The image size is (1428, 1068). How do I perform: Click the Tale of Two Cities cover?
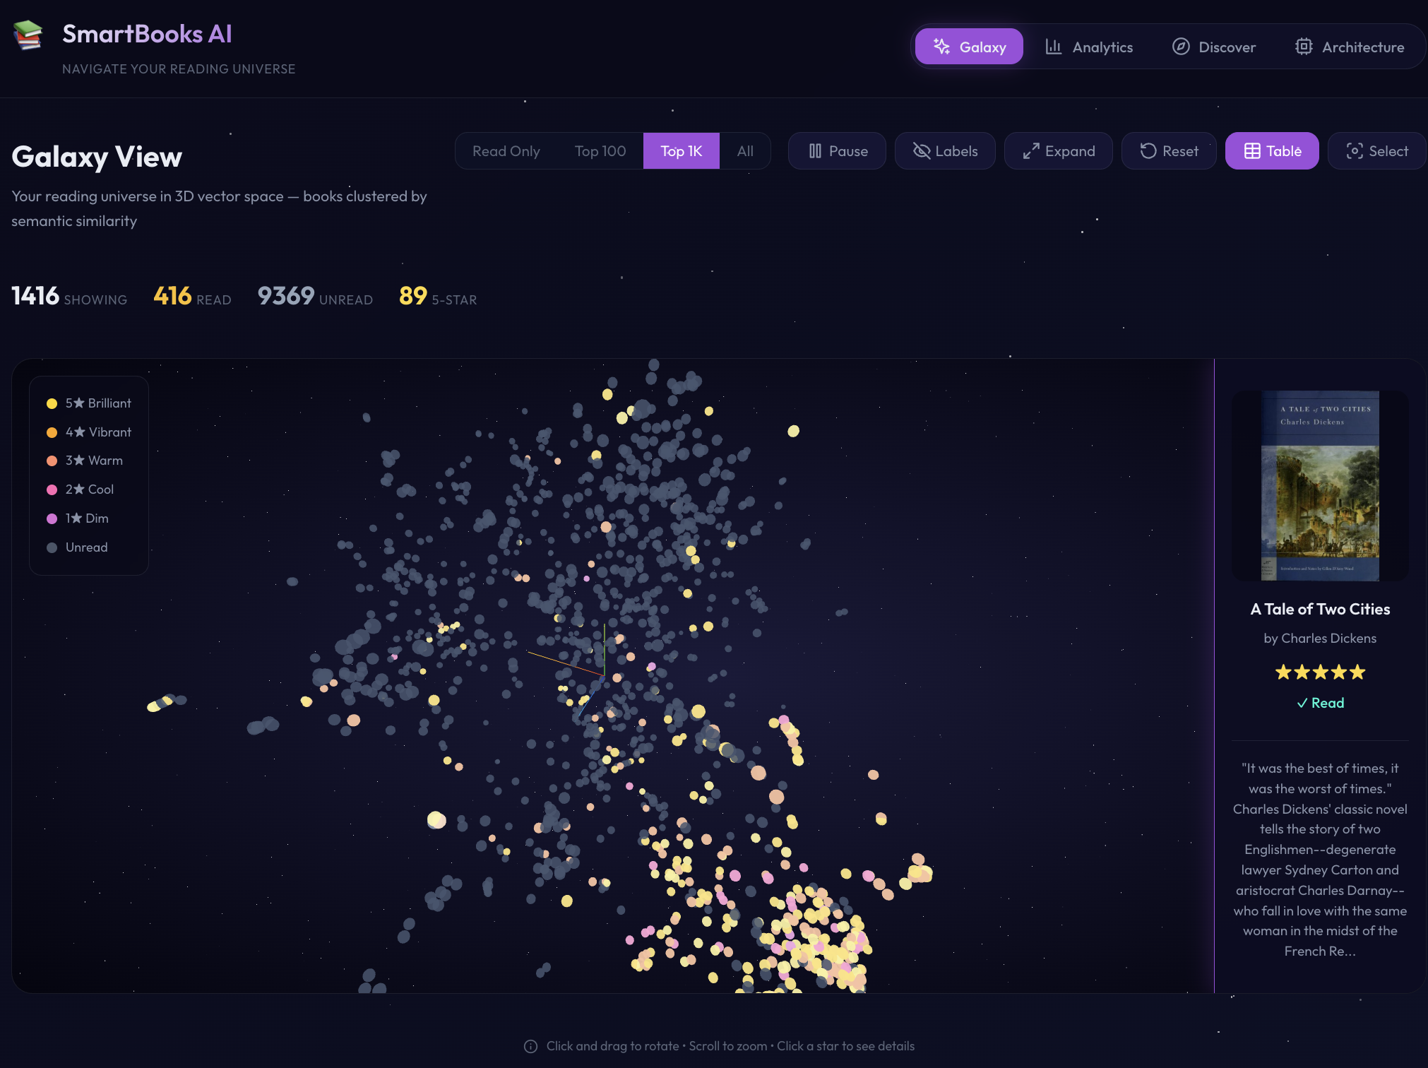click(1319, 486)
